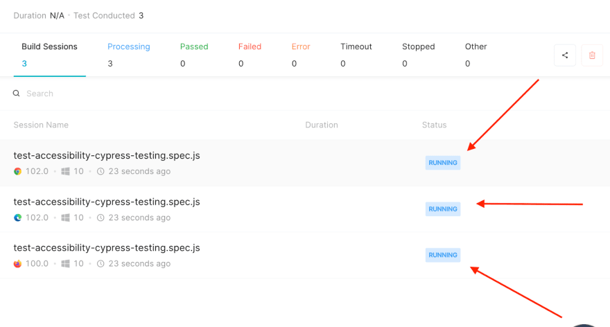Switch to the Passed tab
Screen dimensions: 610x327
point(194,55)
